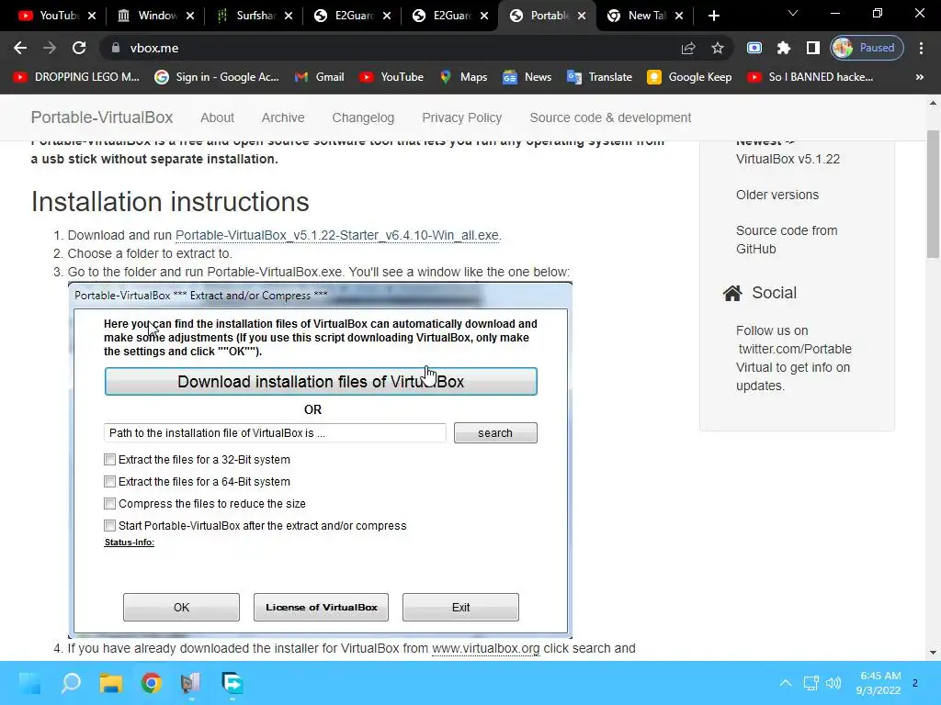The width and height of the screenshot is (941, 705).
Task: Toggle the browser side panel icon
Action: click(x=812, y=48)
